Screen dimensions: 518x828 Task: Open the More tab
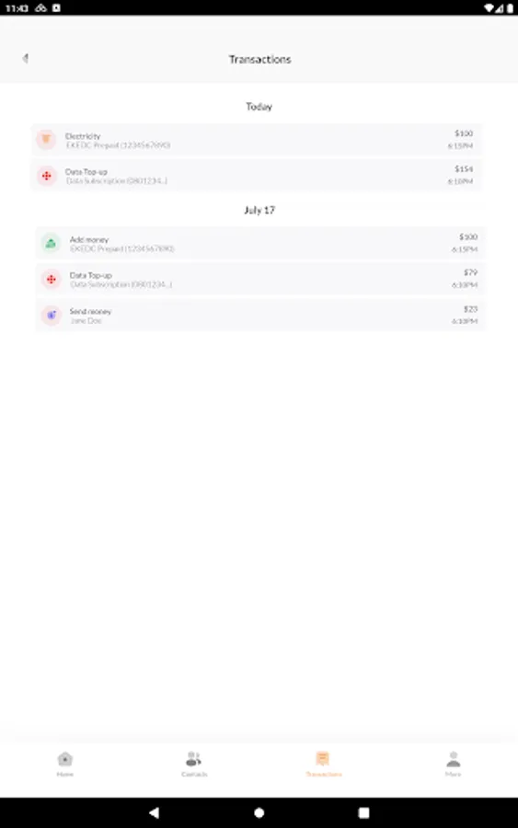453,765
